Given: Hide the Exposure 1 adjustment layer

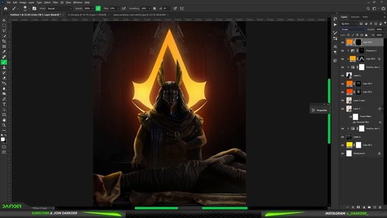Looking at the screenshot, I should [342, 51].
